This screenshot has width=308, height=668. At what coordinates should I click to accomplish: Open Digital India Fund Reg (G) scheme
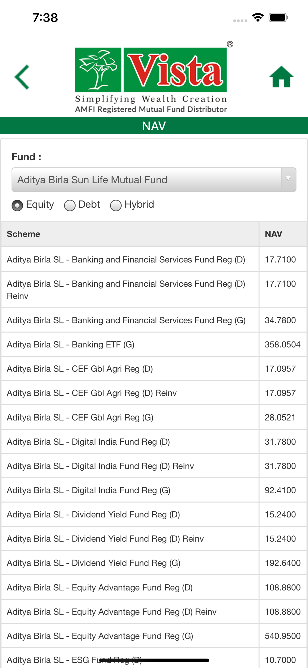[89, 490]
